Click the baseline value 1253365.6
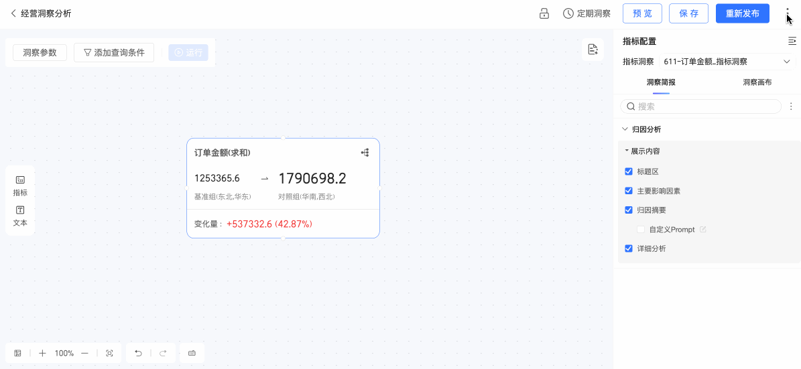 pos(217,178)
